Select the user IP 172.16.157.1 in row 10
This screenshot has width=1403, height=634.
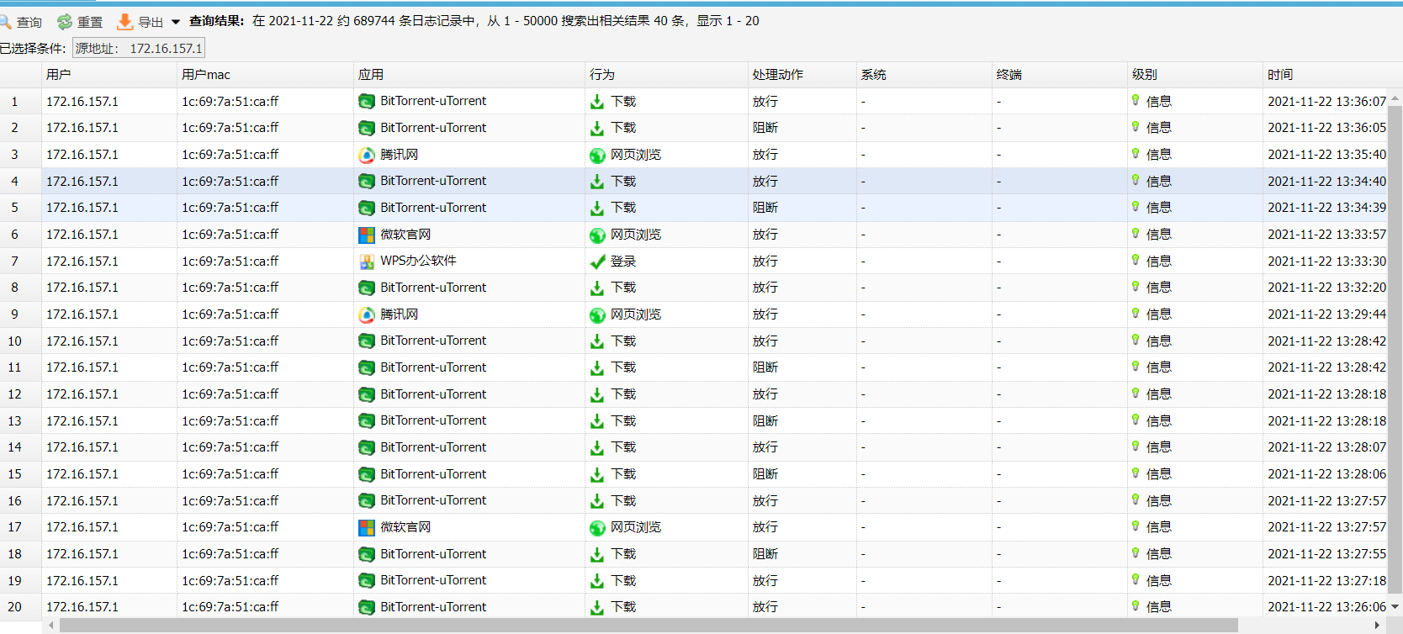82,341
